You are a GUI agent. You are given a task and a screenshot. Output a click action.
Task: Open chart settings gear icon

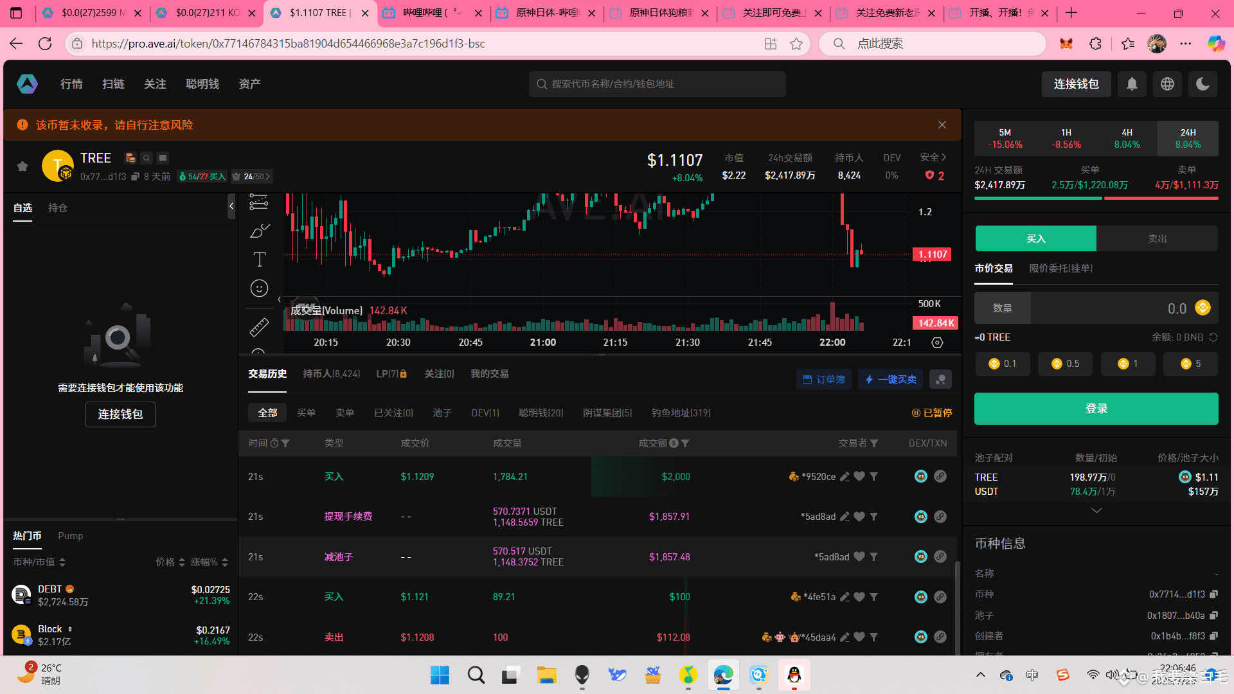click(937, 343)
